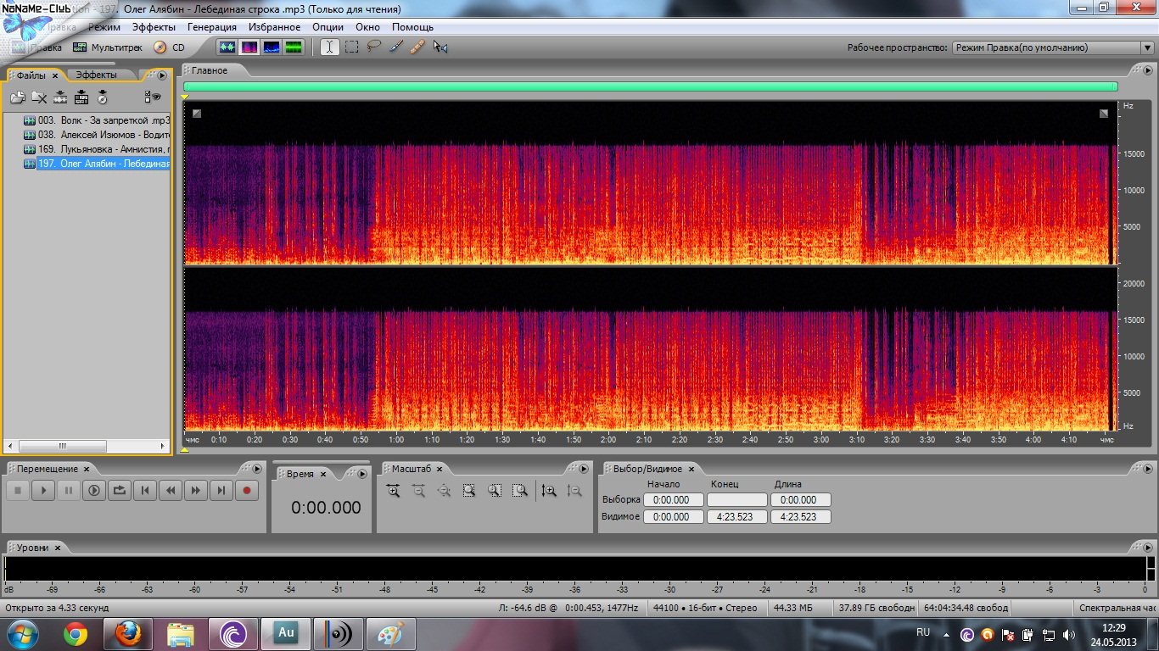Select the Effects Paintbrush tool
The image size is (1159, 651).
pos(395,47)
